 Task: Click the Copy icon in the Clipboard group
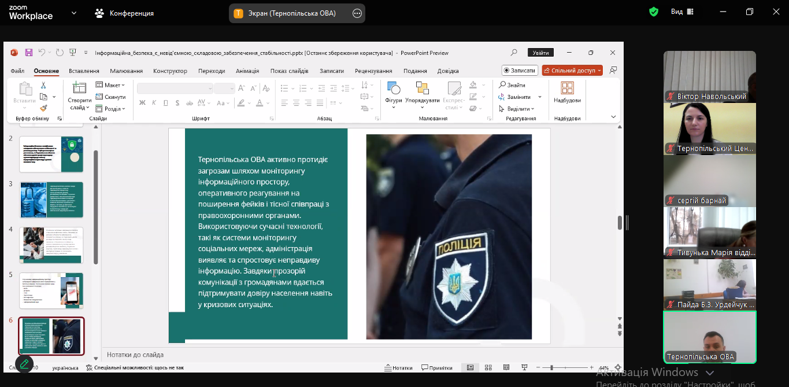click(x=43, y=97)
